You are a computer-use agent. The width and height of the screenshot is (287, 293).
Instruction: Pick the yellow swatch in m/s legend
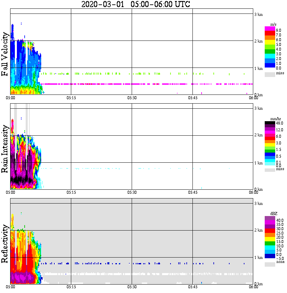point(270,42)
